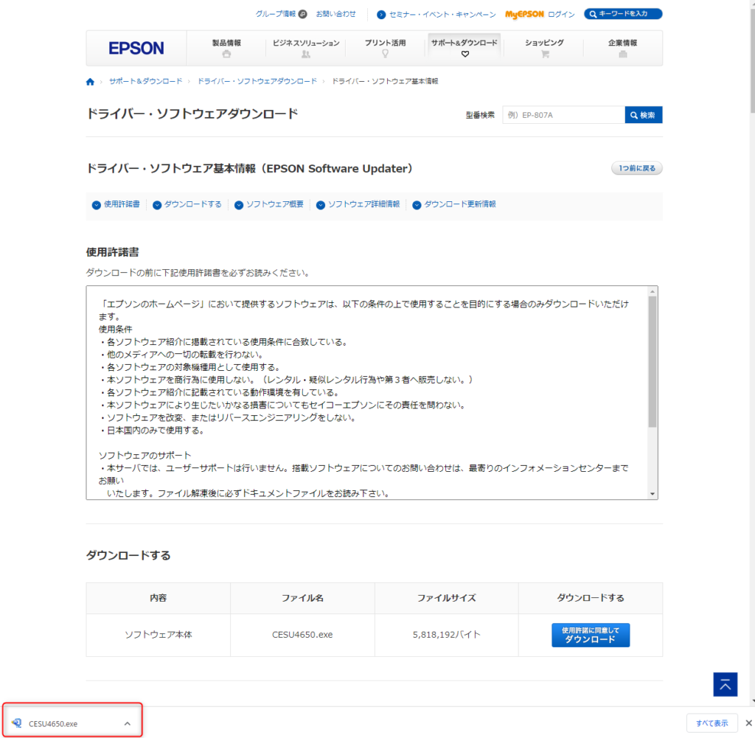Click the 5,818,192バイト file size cell

pyautogui.click(x=446, y=635)
